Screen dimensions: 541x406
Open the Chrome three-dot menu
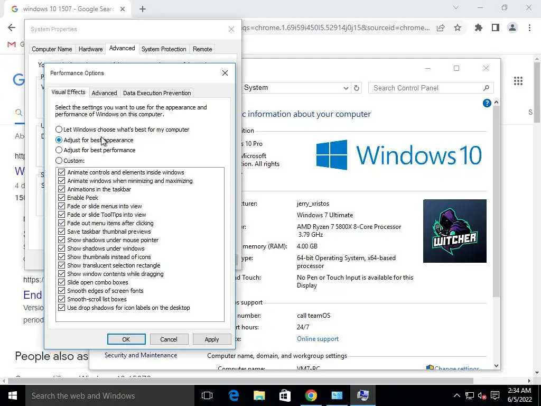coord(529,27)
